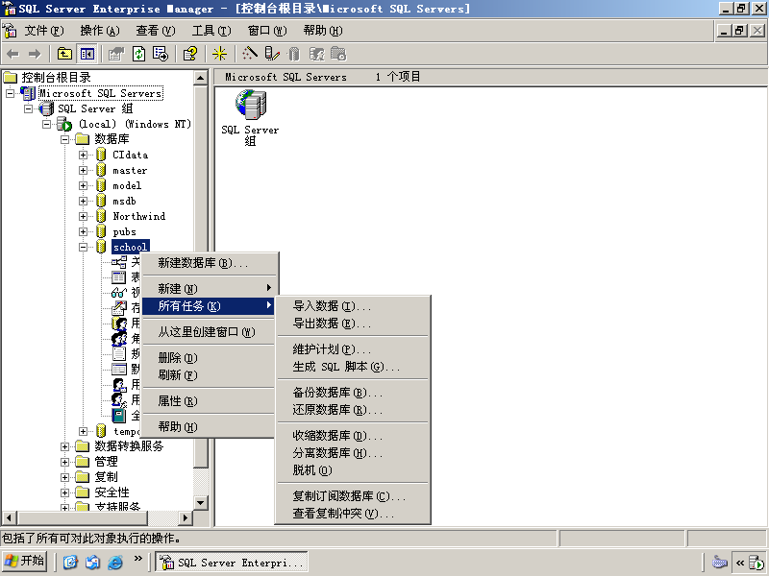Click the school tables node icon
769x576 pixels.
[x=118, y=277]
